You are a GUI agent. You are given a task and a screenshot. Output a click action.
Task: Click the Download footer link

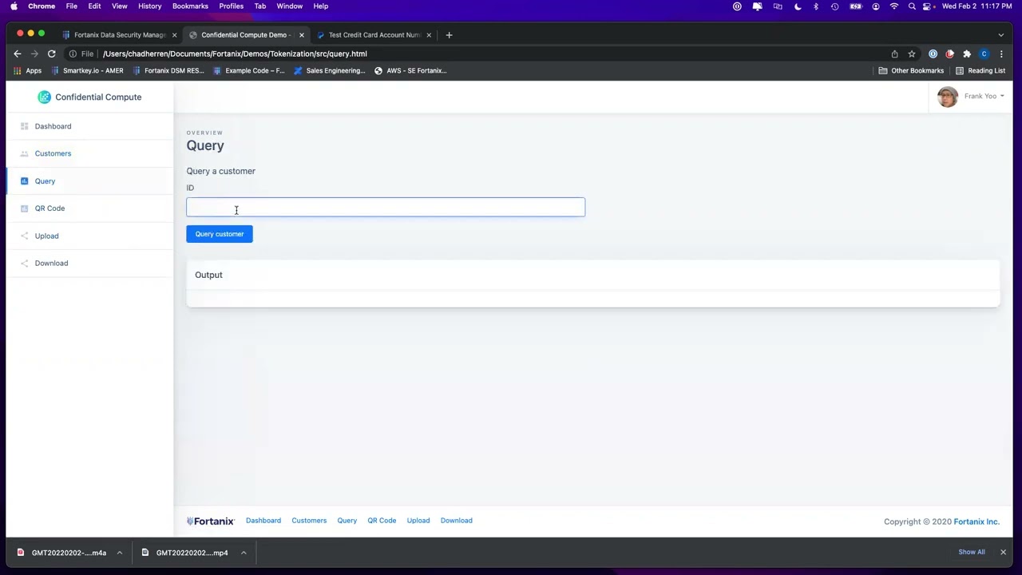click(x=457, y=521)
